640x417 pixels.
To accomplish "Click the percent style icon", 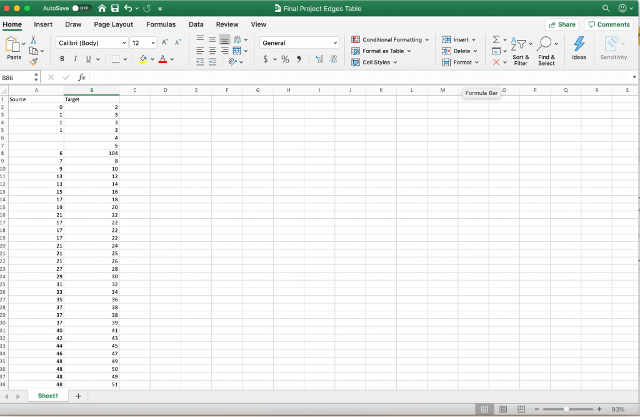I will pyautogui.click(x=285, y=59).
